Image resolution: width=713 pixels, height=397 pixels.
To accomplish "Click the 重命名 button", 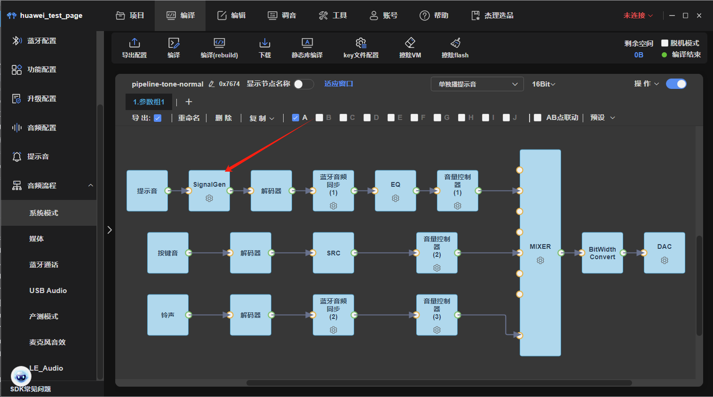I will point(189,118).
